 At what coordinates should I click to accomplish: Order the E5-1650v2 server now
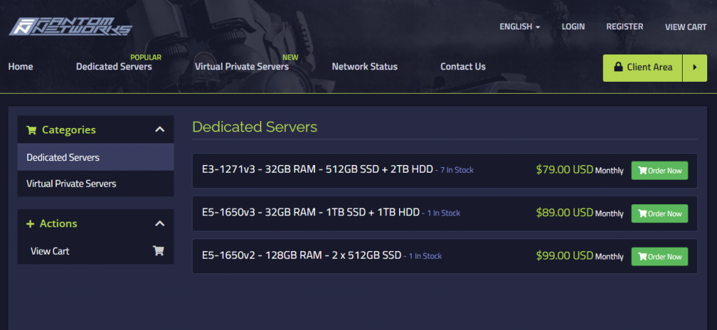click(660, 257)
